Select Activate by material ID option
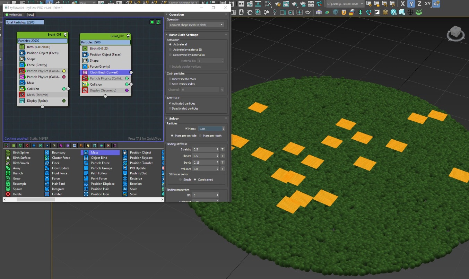The image size is (469, 279). point(170,50)
